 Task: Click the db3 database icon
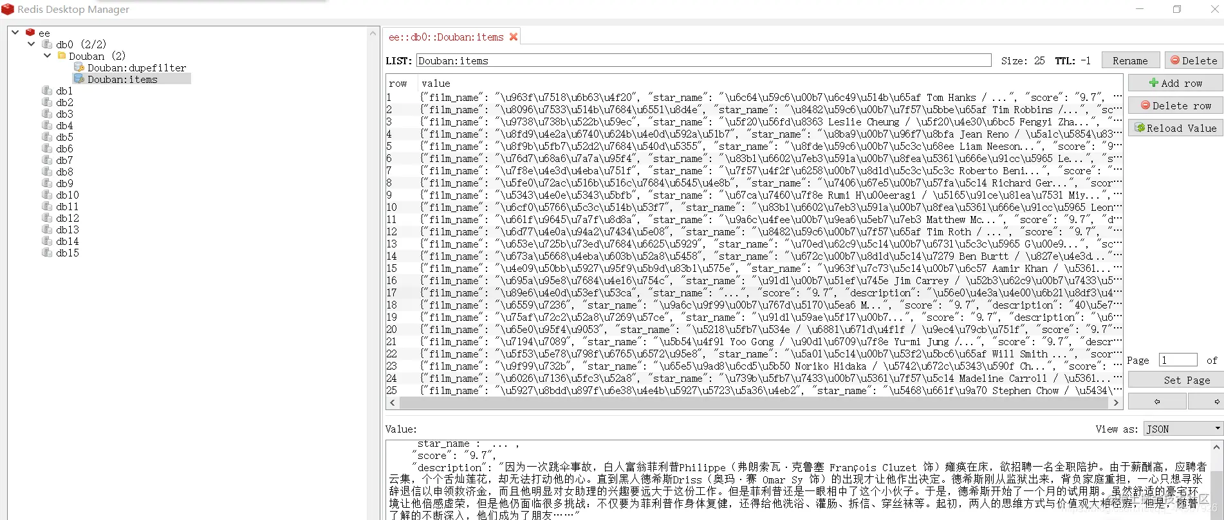coord(47,114)
